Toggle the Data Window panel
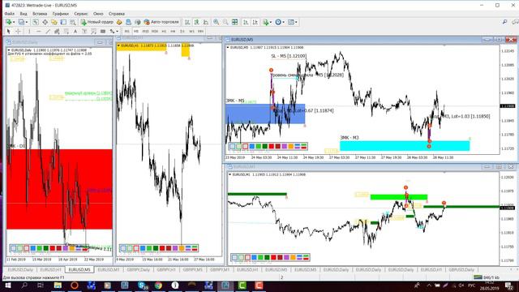The image size is (519, 292). [x=45, y=22]
